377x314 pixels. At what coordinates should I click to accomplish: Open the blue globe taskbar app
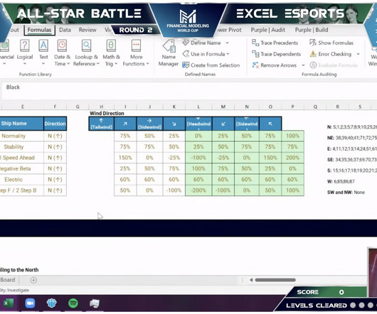click(x=51, y=303)
